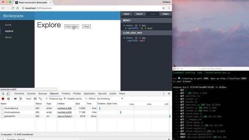Open the Audits tab

click(x=113, y=94)
